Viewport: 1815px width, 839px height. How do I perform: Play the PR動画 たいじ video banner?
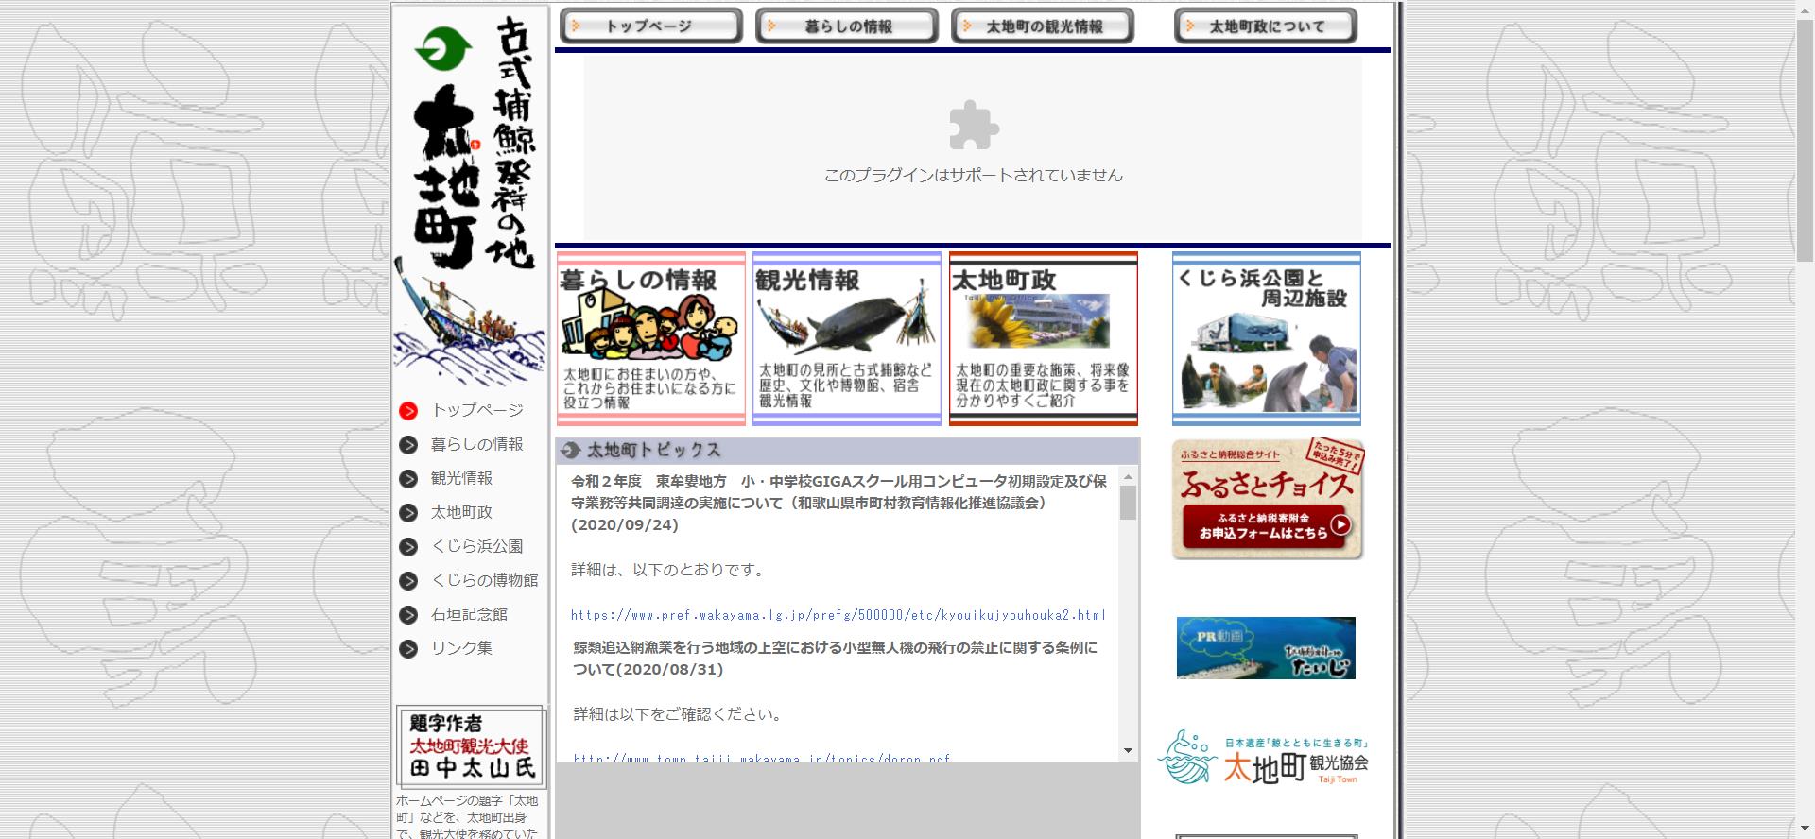tap(1266, 648)
